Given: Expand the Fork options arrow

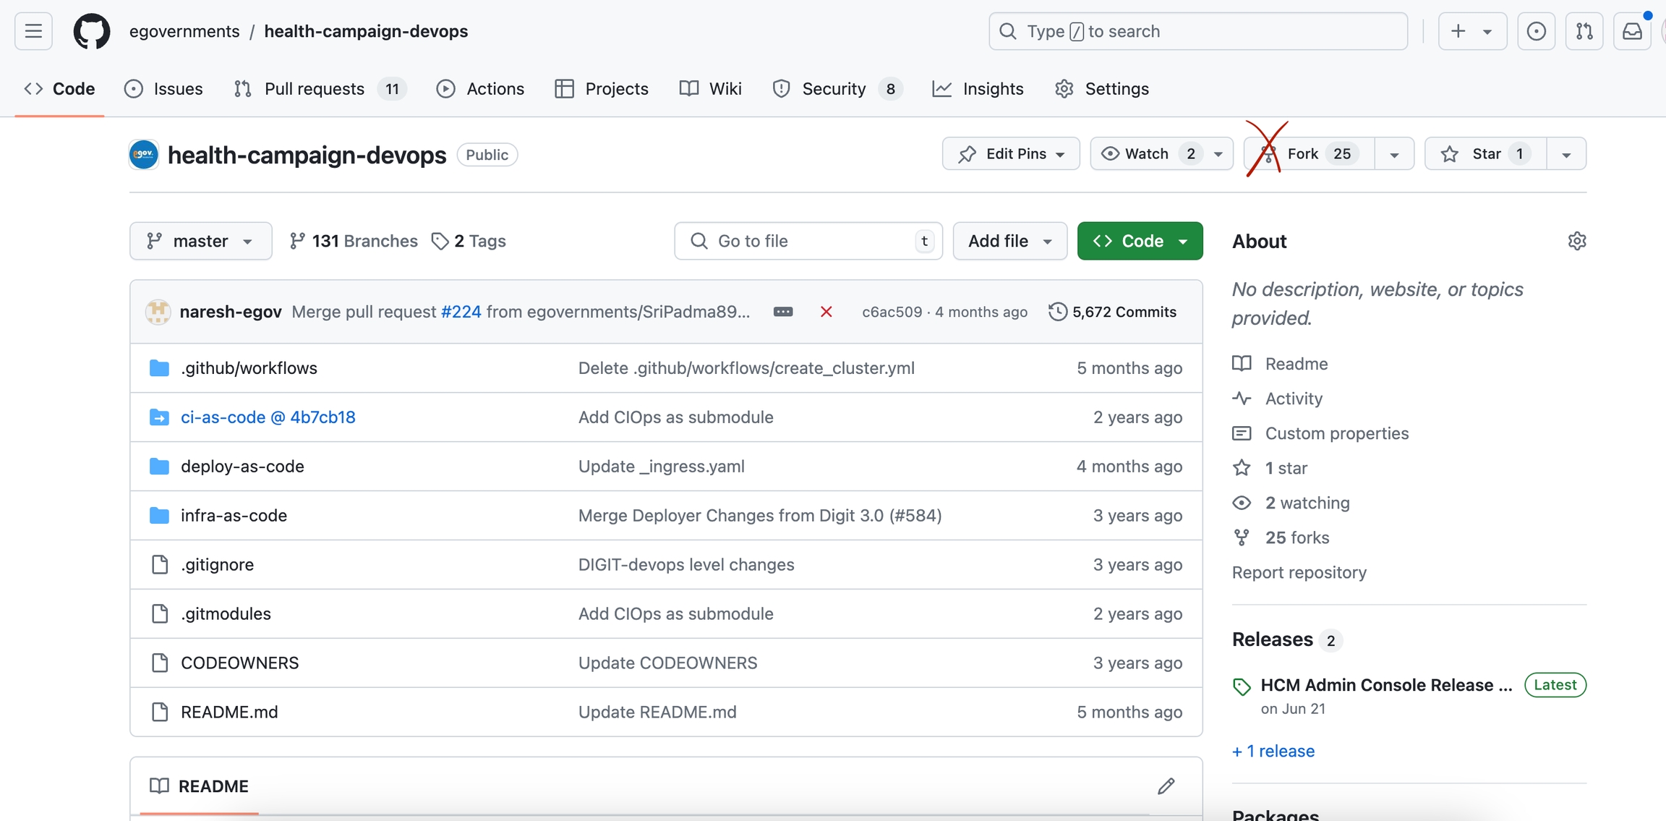Looking at the screenshot, I should 1393,154.
